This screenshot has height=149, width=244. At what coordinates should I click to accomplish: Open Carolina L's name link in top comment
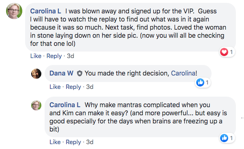(45, 11)
